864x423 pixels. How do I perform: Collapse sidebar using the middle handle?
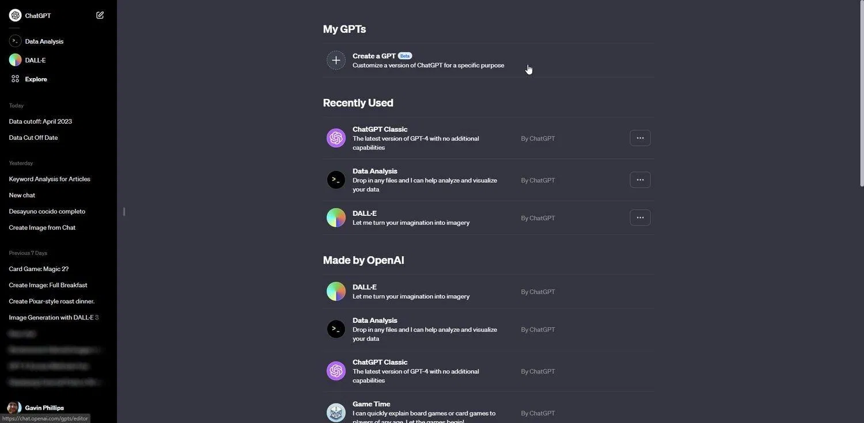(124, 212)
